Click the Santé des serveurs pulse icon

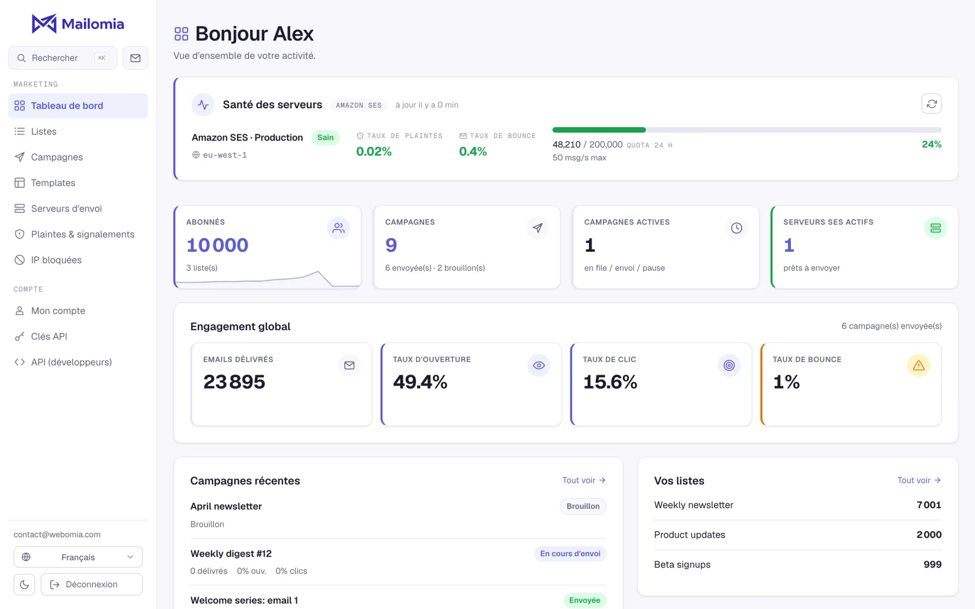[x=203, y=104]
